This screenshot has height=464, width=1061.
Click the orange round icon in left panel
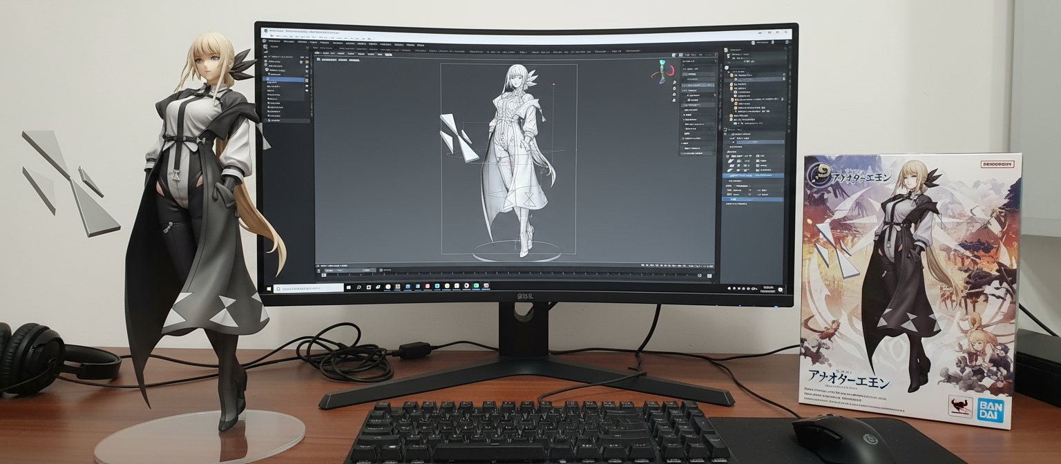tap(307, 62)
